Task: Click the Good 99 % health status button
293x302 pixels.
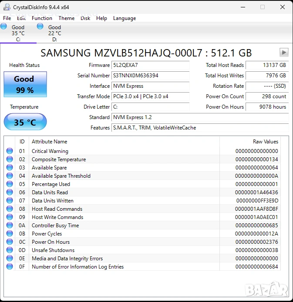Action: [24, 84]
